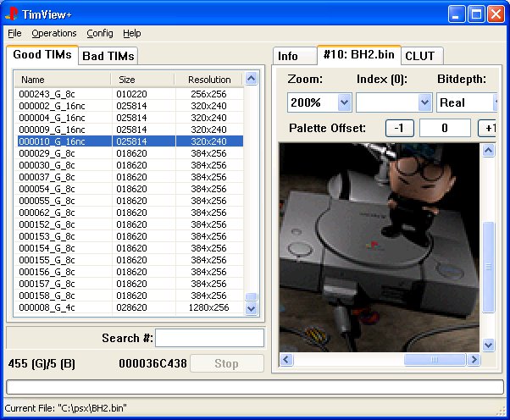The width and height of the screenshot is (510, 420).
Task: Switch to the Bad TIMs tab
Action: pyautogui.click(x=108, y=56)
